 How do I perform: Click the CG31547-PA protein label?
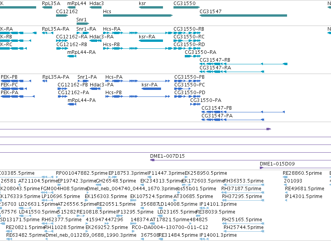[217, 116]
